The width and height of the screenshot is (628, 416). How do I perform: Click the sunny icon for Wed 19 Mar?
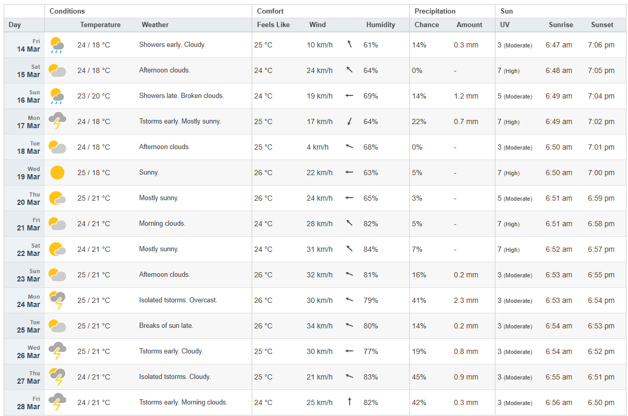[x=57, y=173]
